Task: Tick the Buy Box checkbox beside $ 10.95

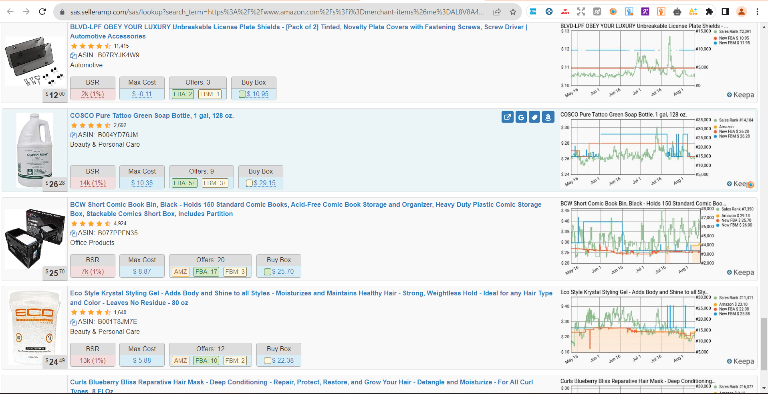Action: pyautogui.click(x=242, y=94)
